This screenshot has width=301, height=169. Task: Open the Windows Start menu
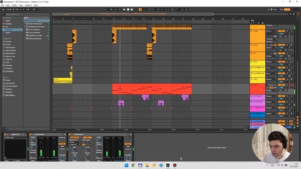pyautogui.click(x=127, y=165)
